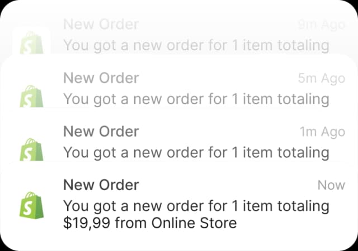The height and width of the screenshot is (251, 358).
Task: Click the "9m Ago" timestamp
Action: (x=321, y=25)
